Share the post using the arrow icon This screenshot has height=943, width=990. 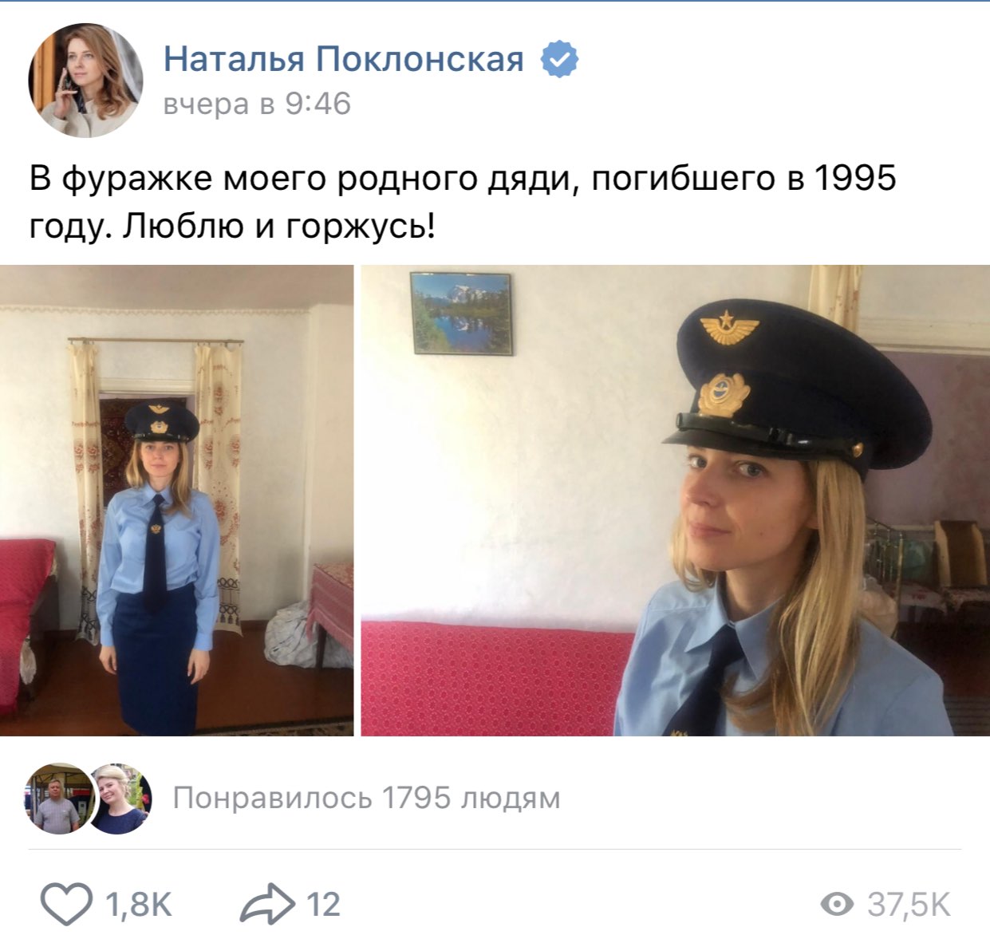pos(268,905)
